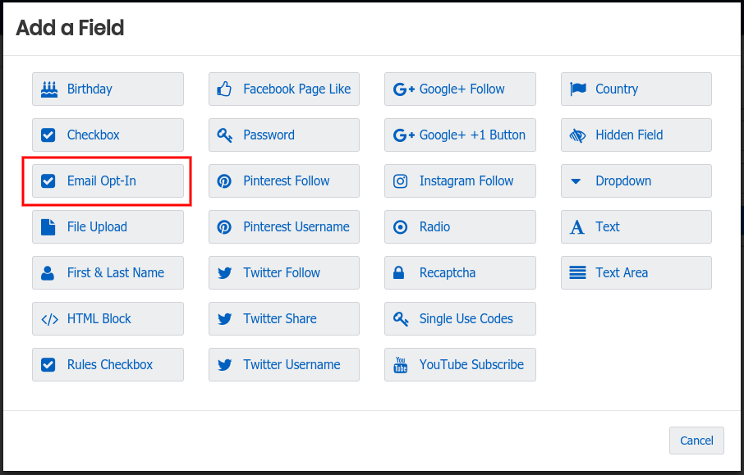Image resolution: width=744 pixels, height=475 pixels.
Task: Click the YouTube Subscribe logo icon
Action: pyautogui.click(x=401, y=365)
